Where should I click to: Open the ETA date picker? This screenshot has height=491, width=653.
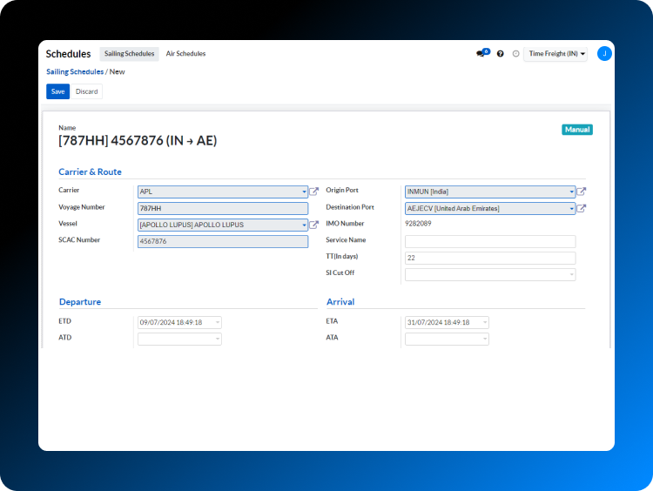click(x=447, y=322)
